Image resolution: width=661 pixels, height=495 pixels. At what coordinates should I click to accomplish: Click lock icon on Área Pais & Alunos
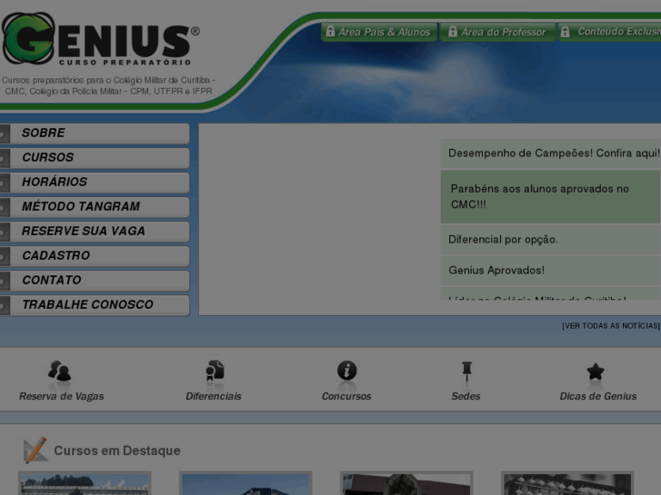coord(331,31)
